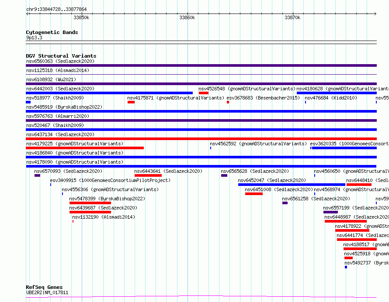Open nsv4178922 variant label
389x302 pixels.
(x=362, y=226)
